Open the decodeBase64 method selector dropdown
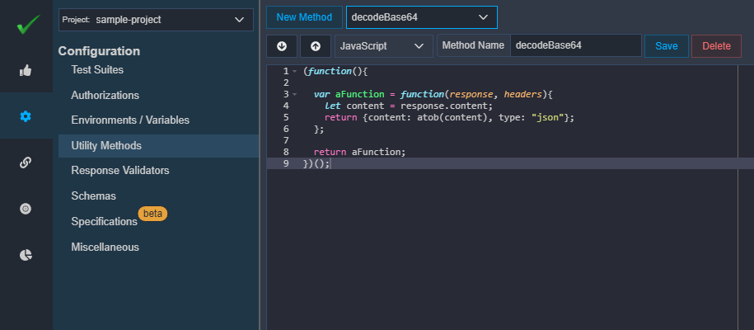The height and width of the screenshot is (330, 754). pyautogui.click(x=422, y=17)
